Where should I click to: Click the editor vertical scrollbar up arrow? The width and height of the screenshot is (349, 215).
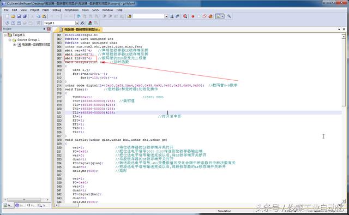[x=344, y=37]
